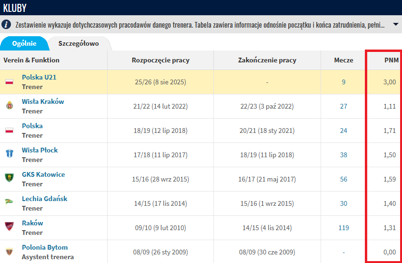Screen dimensions: 402x263
Task: Click start date 14/15 (17 lis 2014)
Action: point(161,203)
